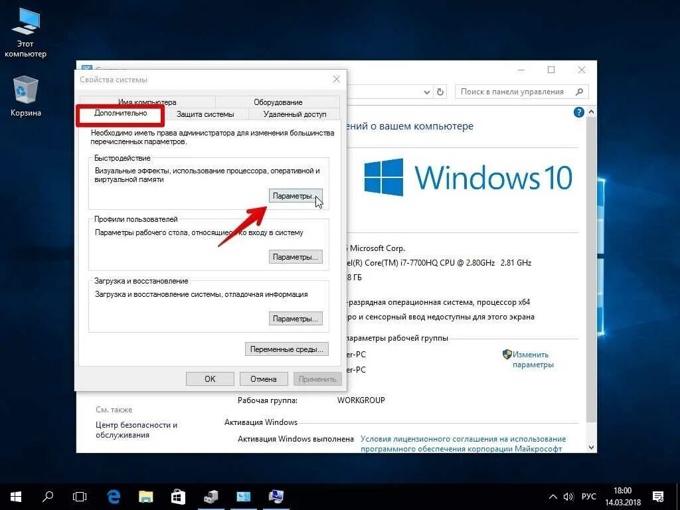Open the Microsoft license terms link
Viewport: 680px width, 510px height.
tap(463, 444)
